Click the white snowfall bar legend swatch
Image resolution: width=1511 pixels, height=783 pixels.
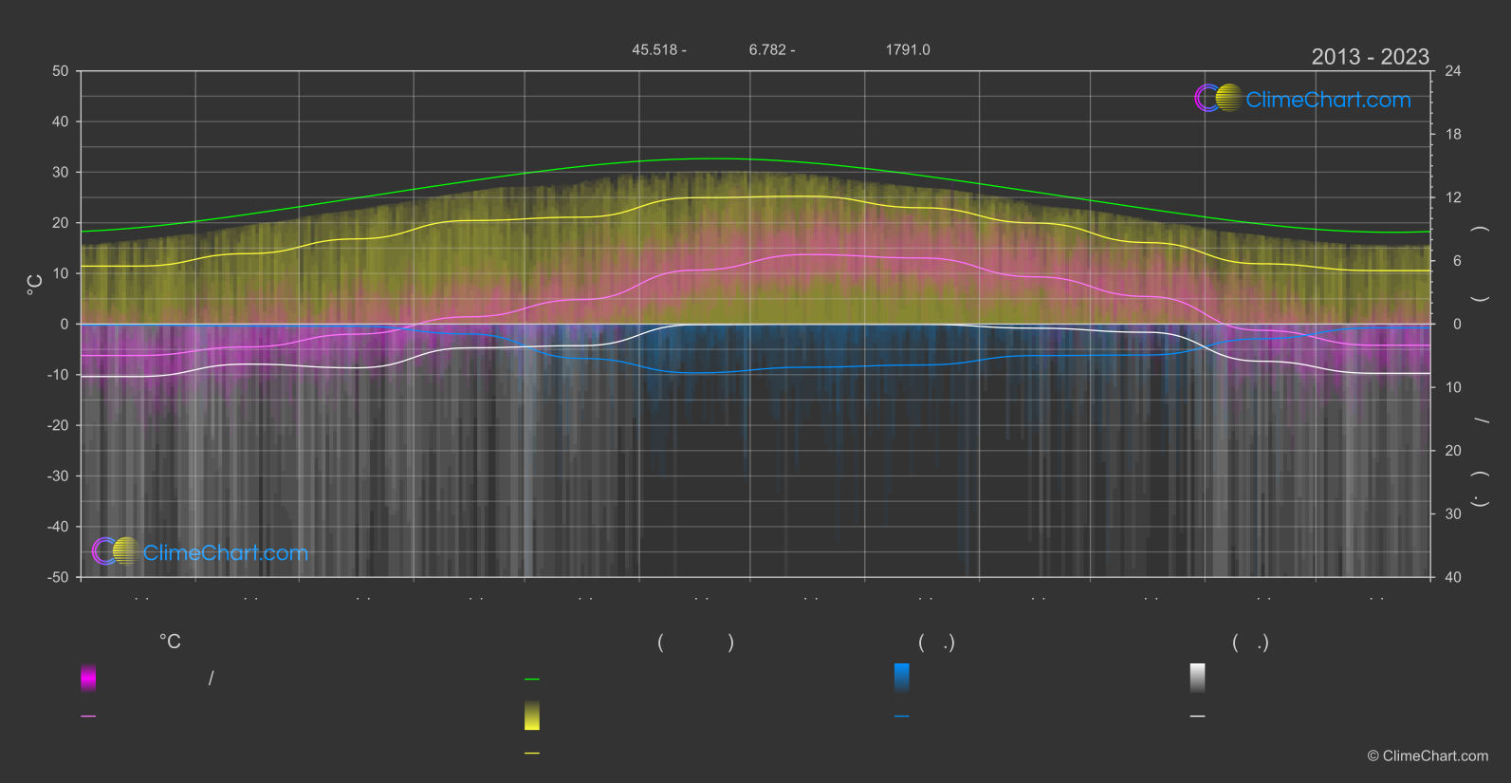pyautogui.click(x=1198, y=678)
